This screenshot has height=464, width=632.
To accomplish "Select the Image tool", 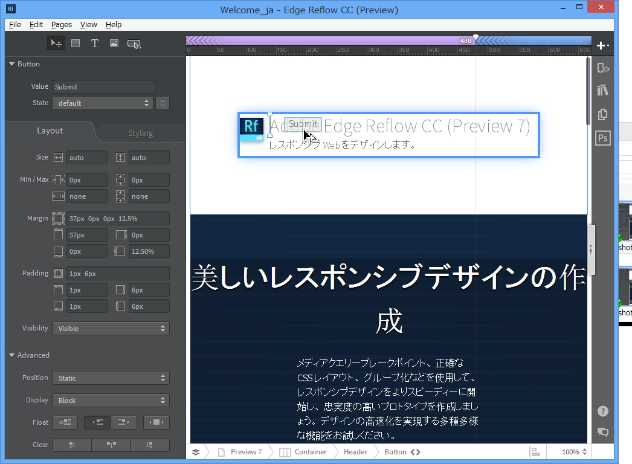I will [x=114, y=43].
